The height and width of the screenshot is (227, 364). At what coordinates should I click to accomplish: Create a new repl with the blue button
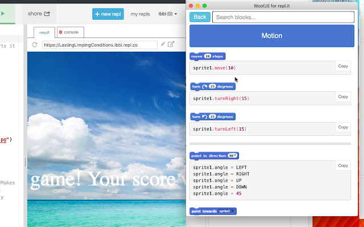108,14
